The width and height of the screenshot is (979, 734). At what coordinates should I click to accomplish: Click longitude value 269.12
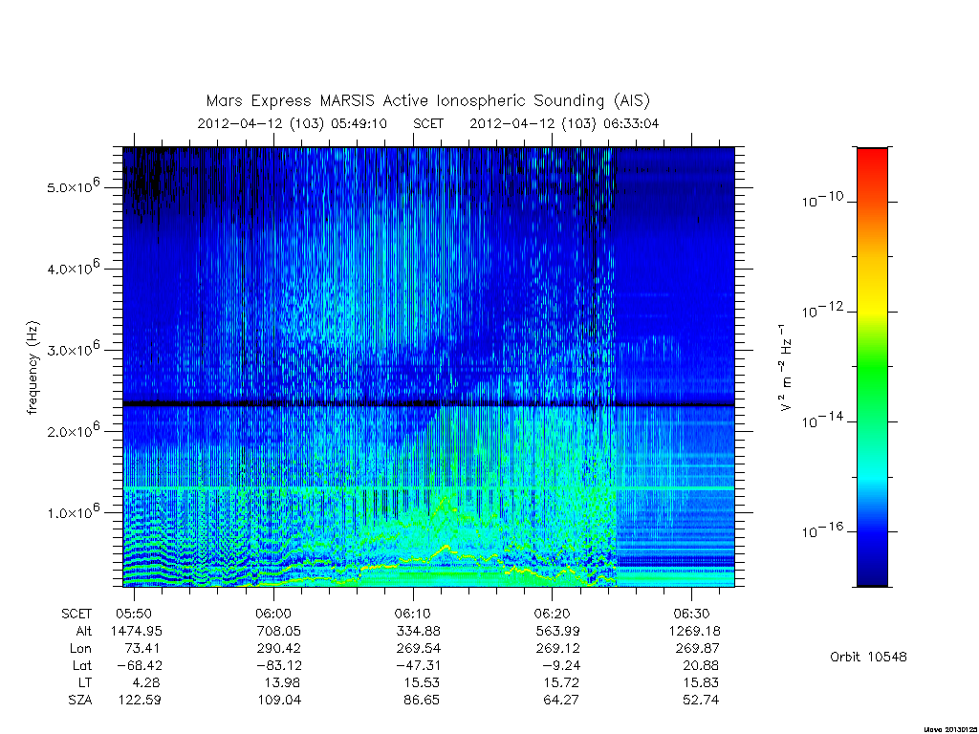(557, 649)
